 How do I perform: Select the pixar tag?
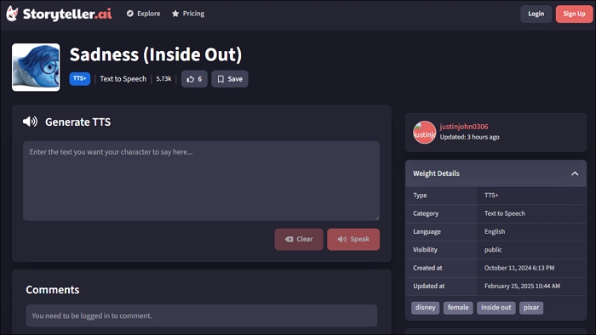[x=531, y=307]
